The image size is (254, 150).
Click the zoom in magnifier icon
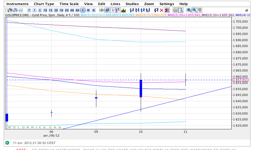pyautogui.click(x=189, y=10)
